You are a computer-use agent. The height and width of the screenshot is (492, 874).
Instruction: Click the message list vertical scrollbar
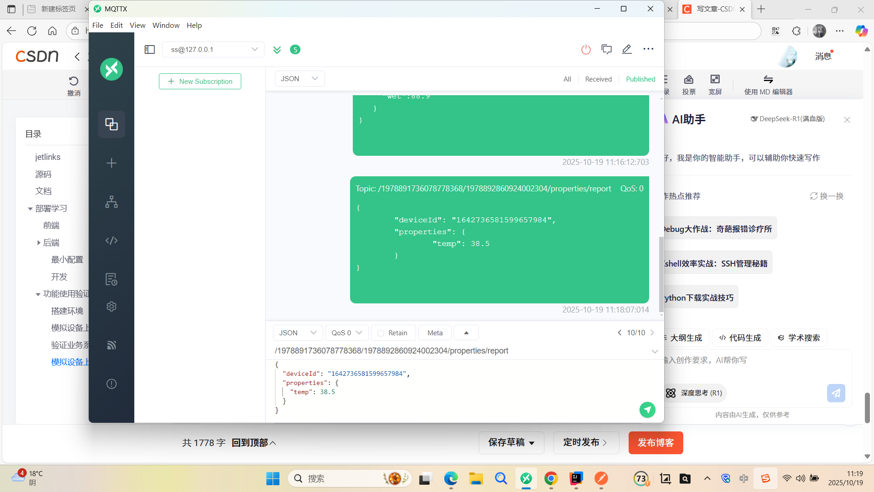point(661,273)
